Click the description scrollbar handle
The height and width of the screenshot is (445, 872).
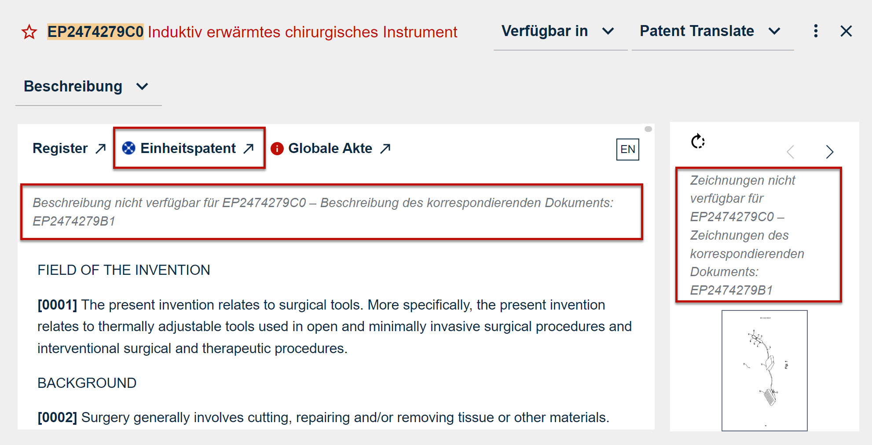[648, 129]
